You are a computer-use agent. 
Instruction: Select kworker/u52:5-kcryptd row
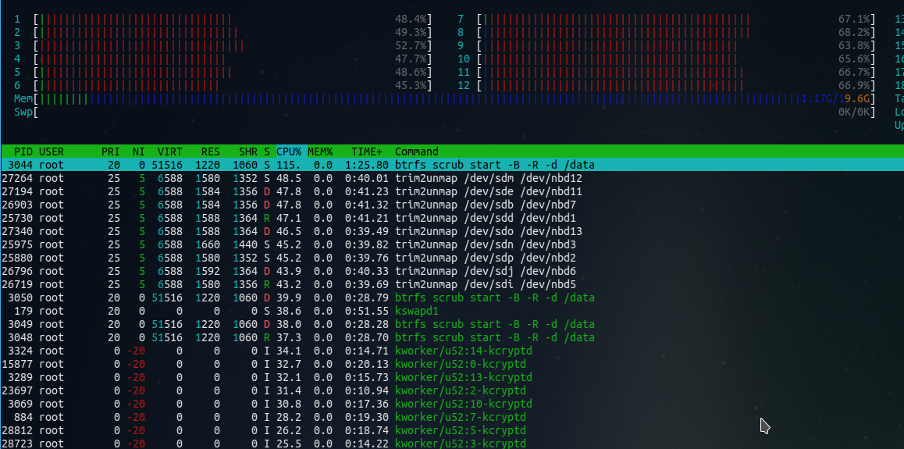(452, 430)
